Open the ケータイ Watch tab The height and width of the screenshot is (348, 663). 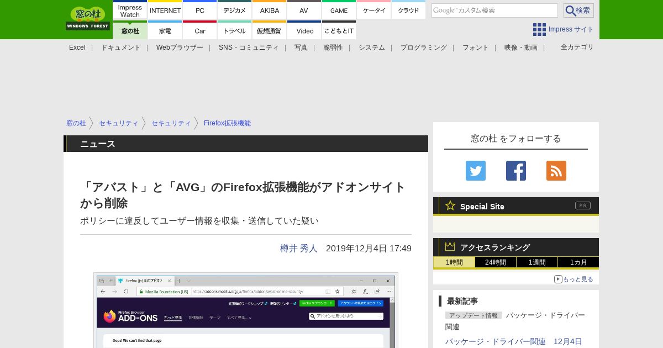point(374,10)
